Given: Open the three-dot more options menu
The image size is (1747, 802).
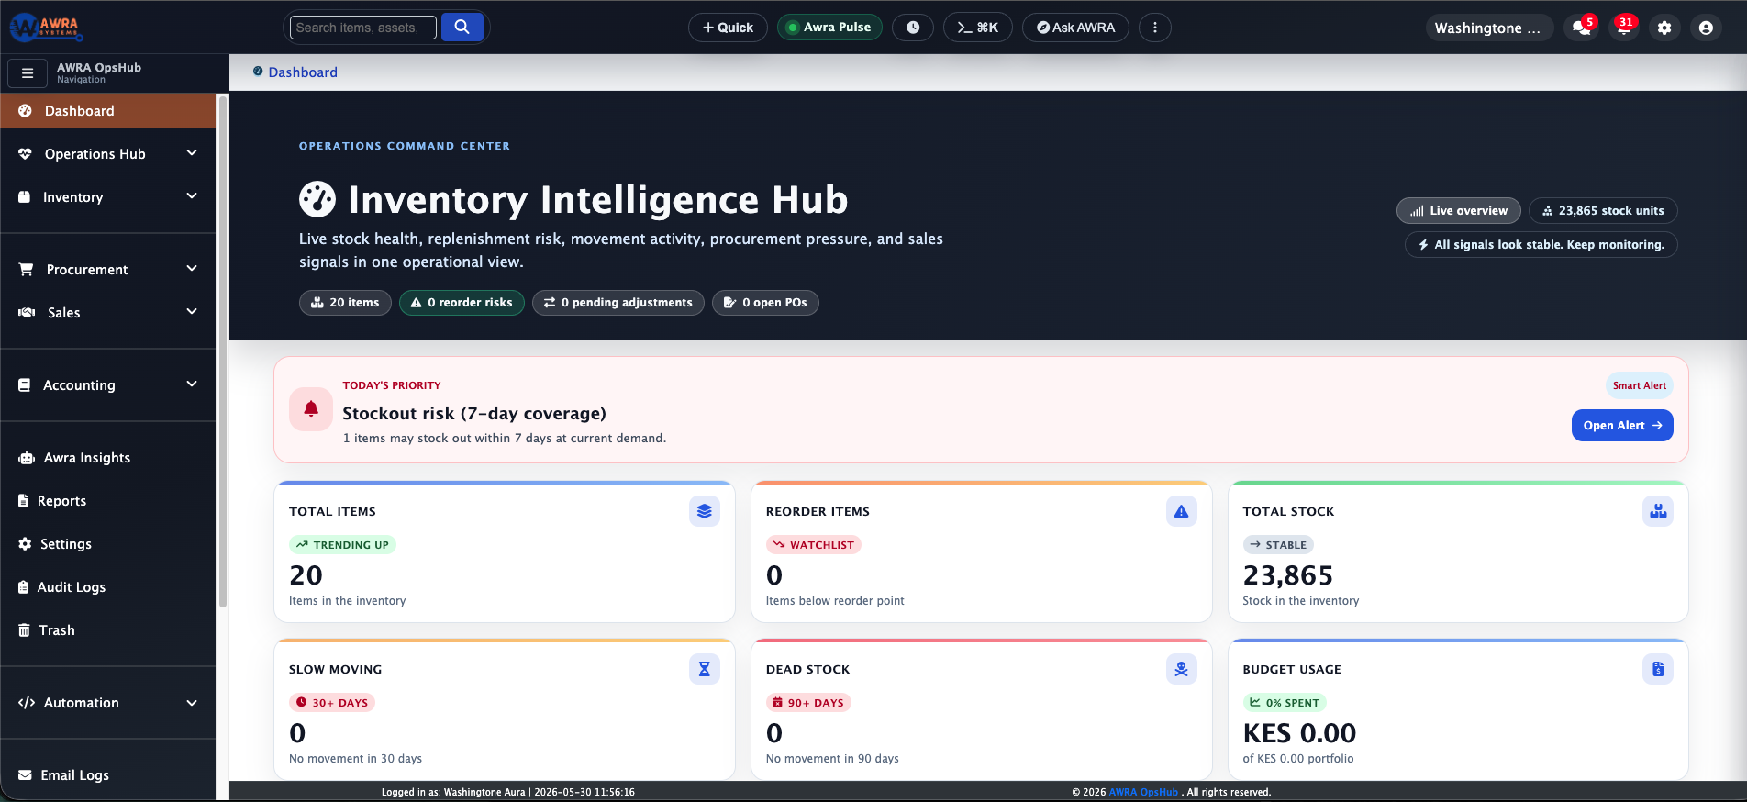Looking at the screenshot, I should click(1155, 28).
